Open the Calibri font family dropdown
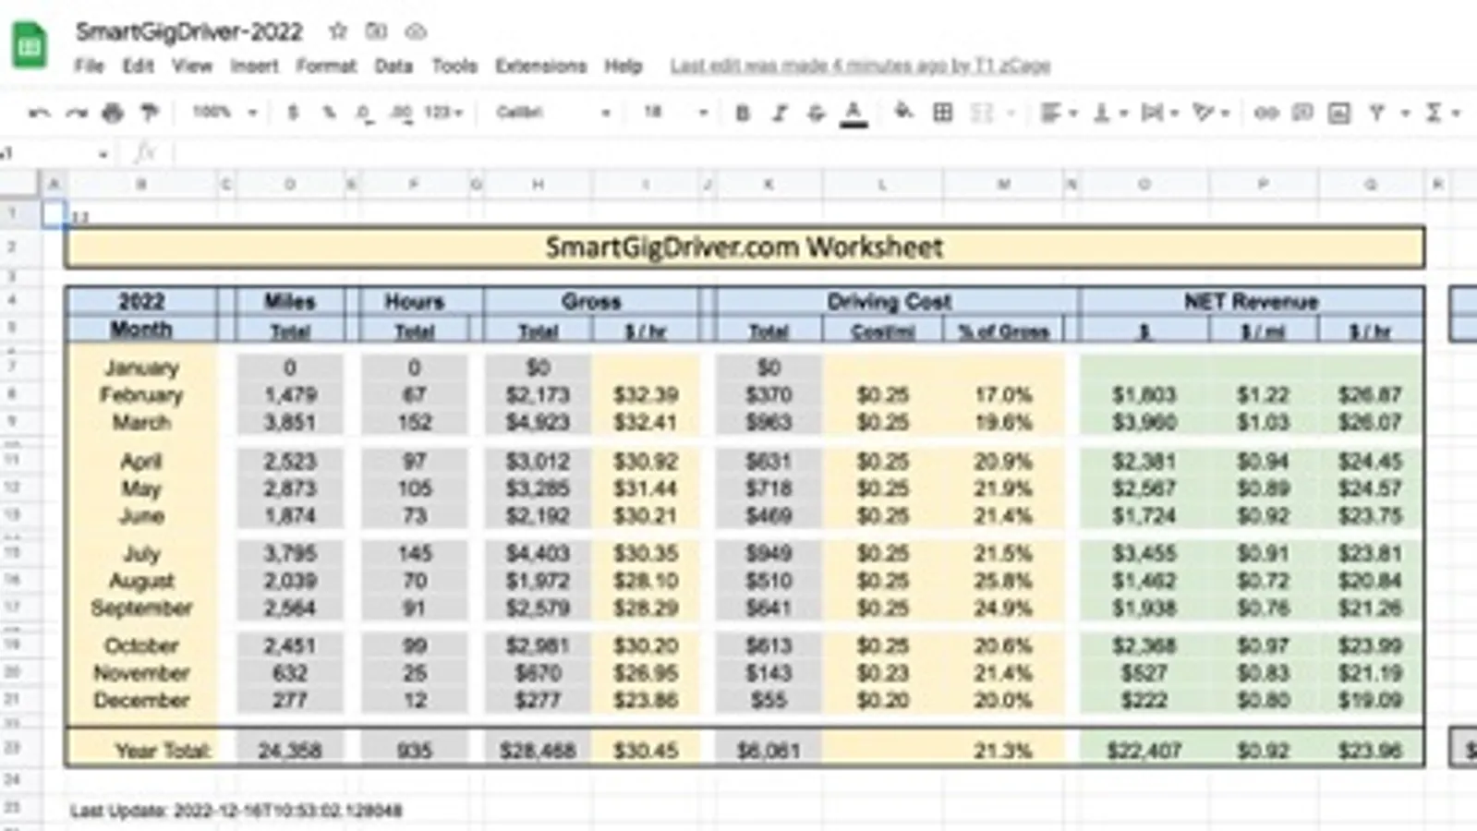Image resolution: width=1477 pixels, height=831 pixels. [x=552, y=113]
